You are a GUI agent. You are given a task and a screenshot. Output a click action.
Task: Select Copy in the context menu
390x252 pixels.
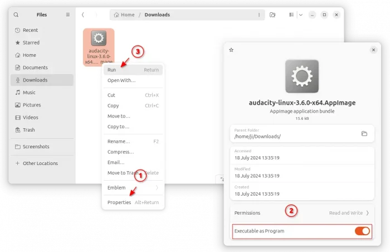pos(133,105)
